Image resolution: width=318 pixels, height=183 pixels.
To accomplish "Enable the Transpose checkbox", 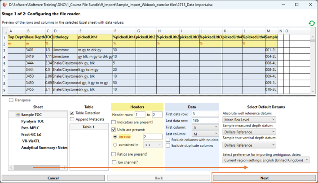I will [11, 100].
